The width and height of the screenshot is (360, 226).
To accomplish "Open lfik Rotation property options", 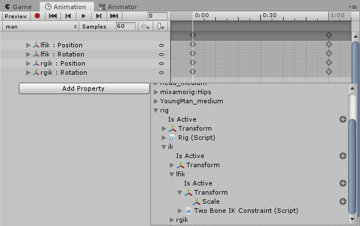I will tap(161, 55).
